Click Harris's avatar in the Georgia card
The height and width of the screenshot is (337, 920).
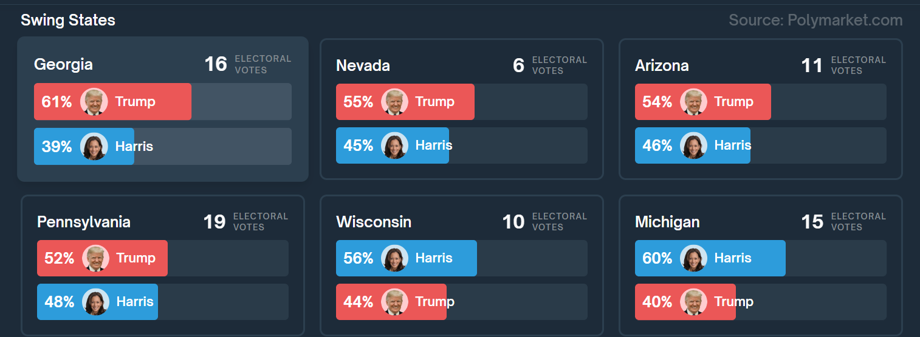point(94,146)
